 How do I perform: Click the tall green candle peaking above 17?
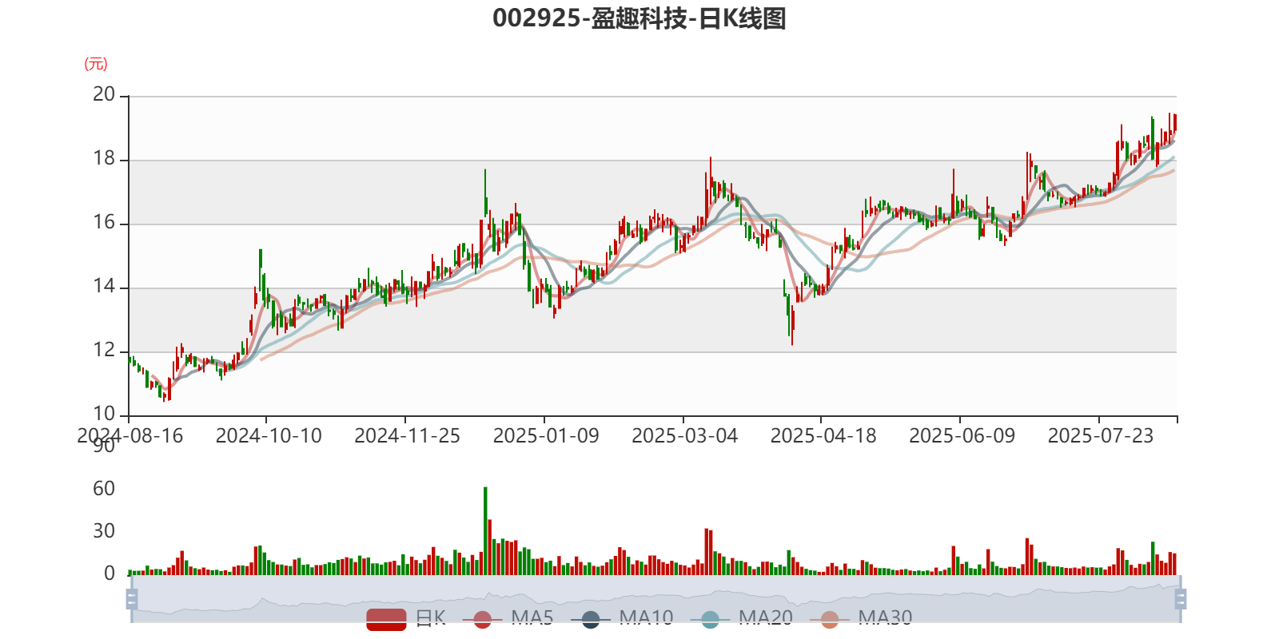coord(485,192)
